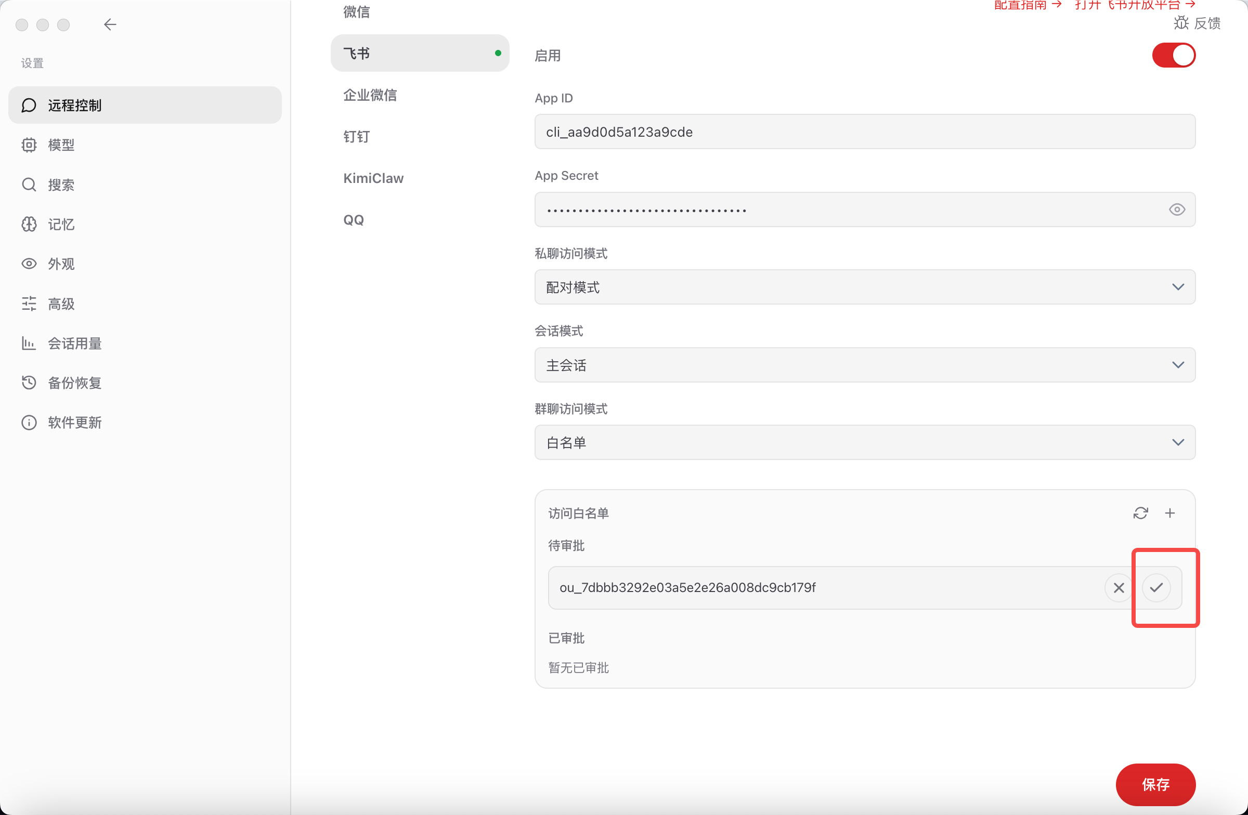Click the App ID input field

pyautogui.click(x=865, y=132)
